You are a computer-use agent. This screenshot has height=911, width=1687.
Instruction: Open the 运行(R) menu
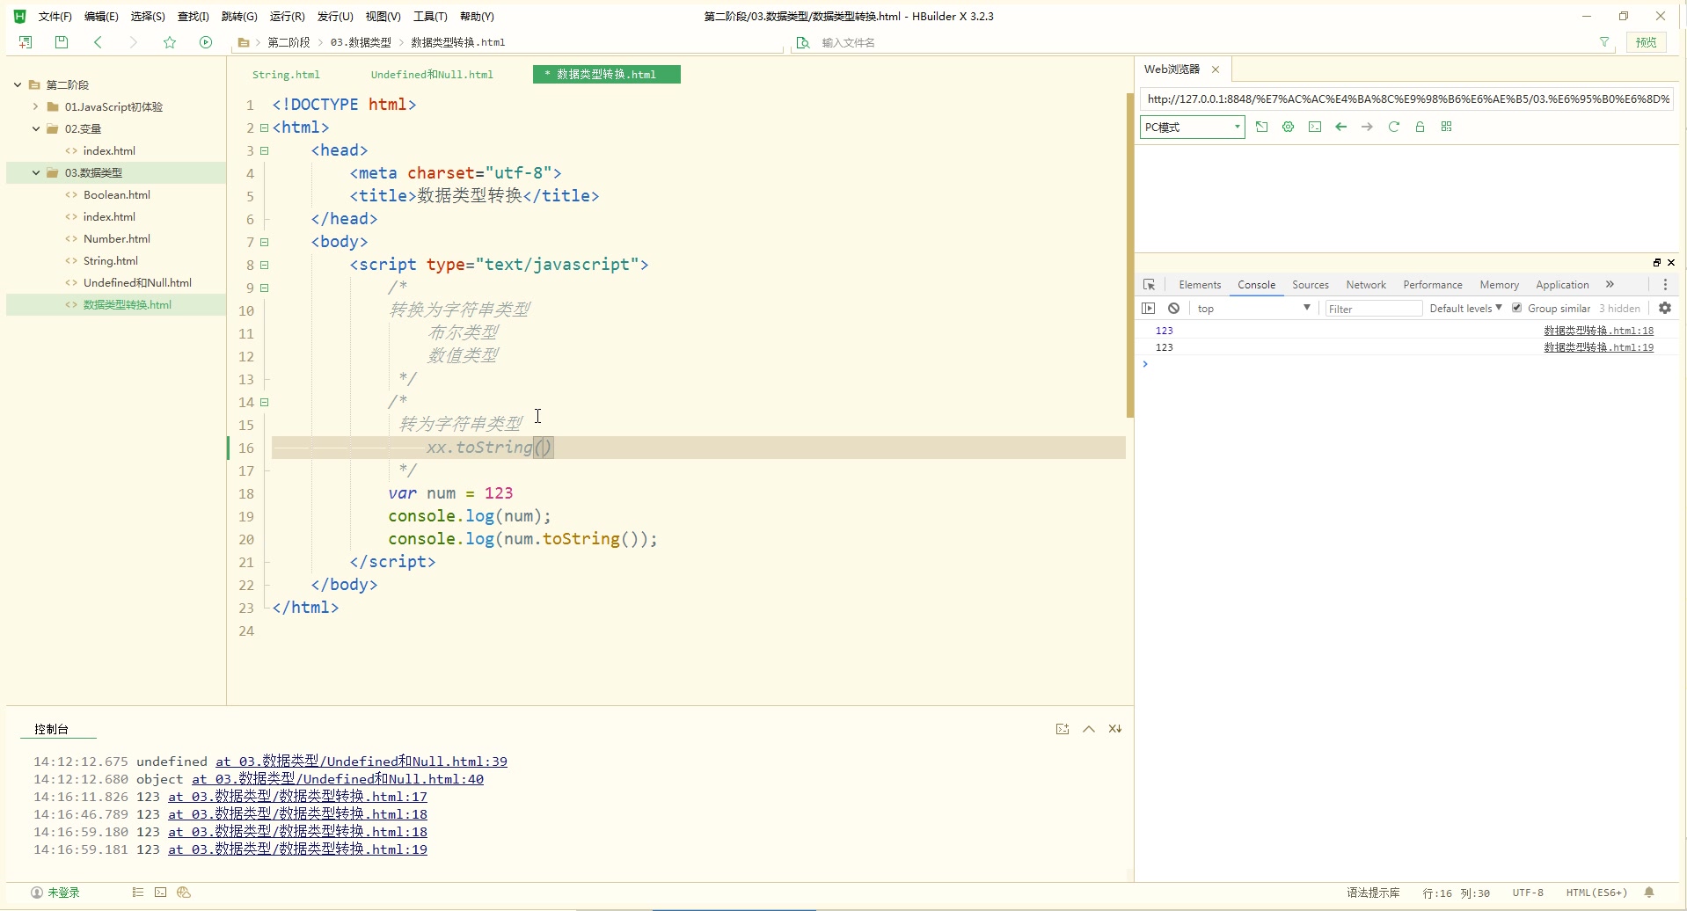pos(287,17)
